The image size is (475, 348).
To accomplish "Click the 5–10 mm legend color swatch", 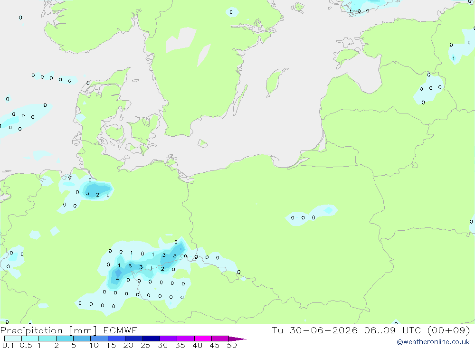I will (82, 339).
